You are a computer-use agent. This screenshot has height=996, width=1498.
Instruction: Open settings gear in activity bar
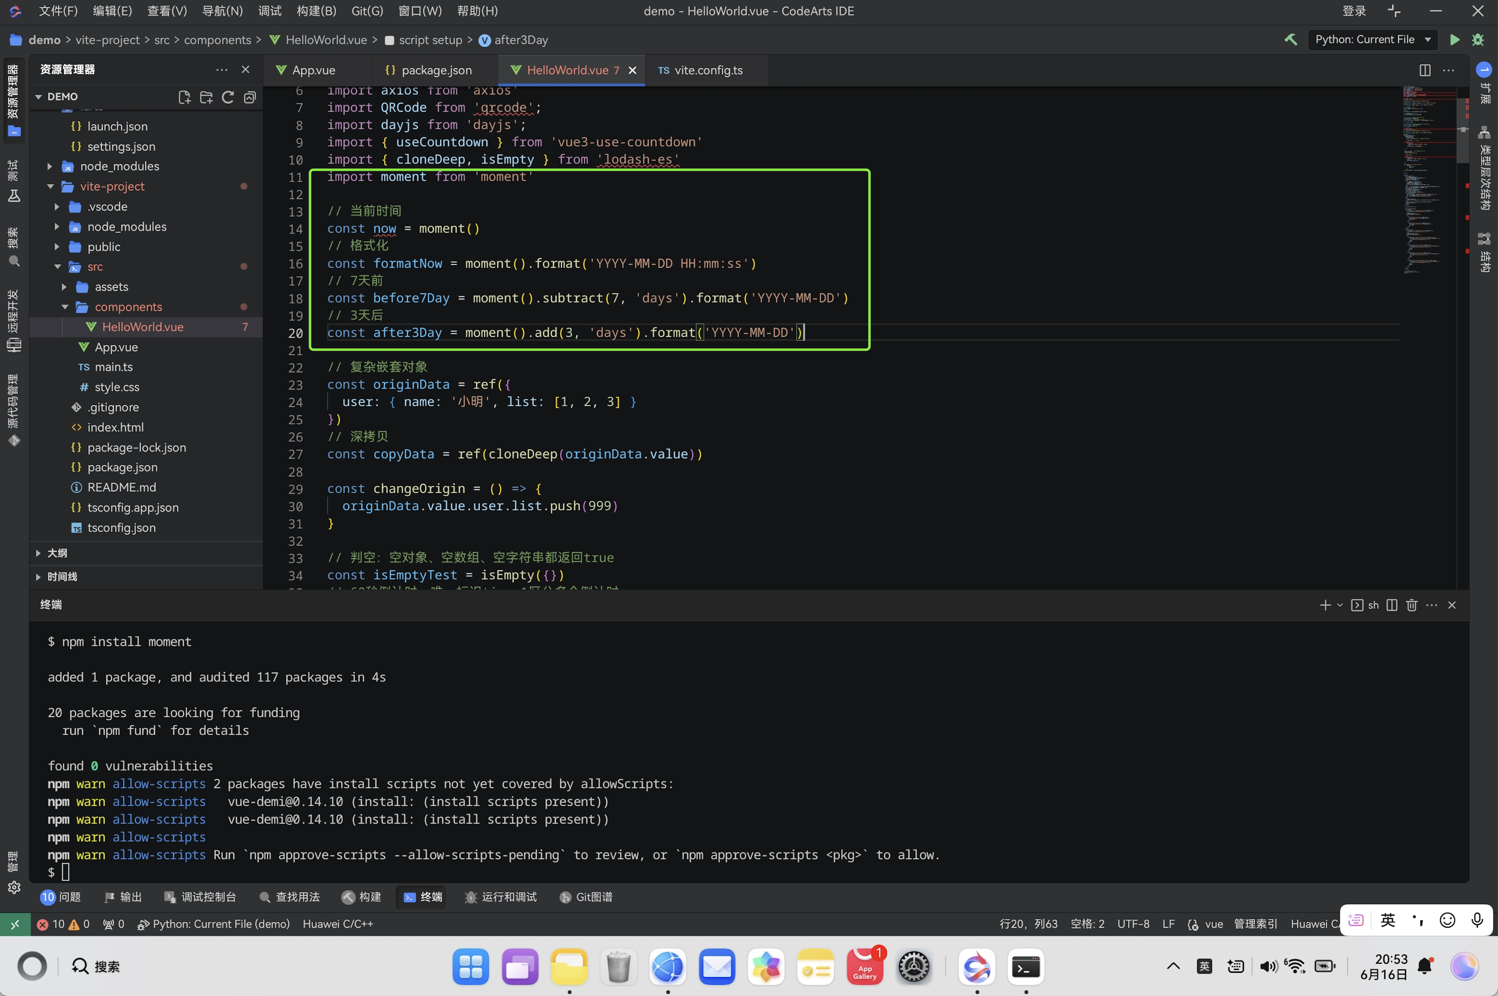click(14, 887)
